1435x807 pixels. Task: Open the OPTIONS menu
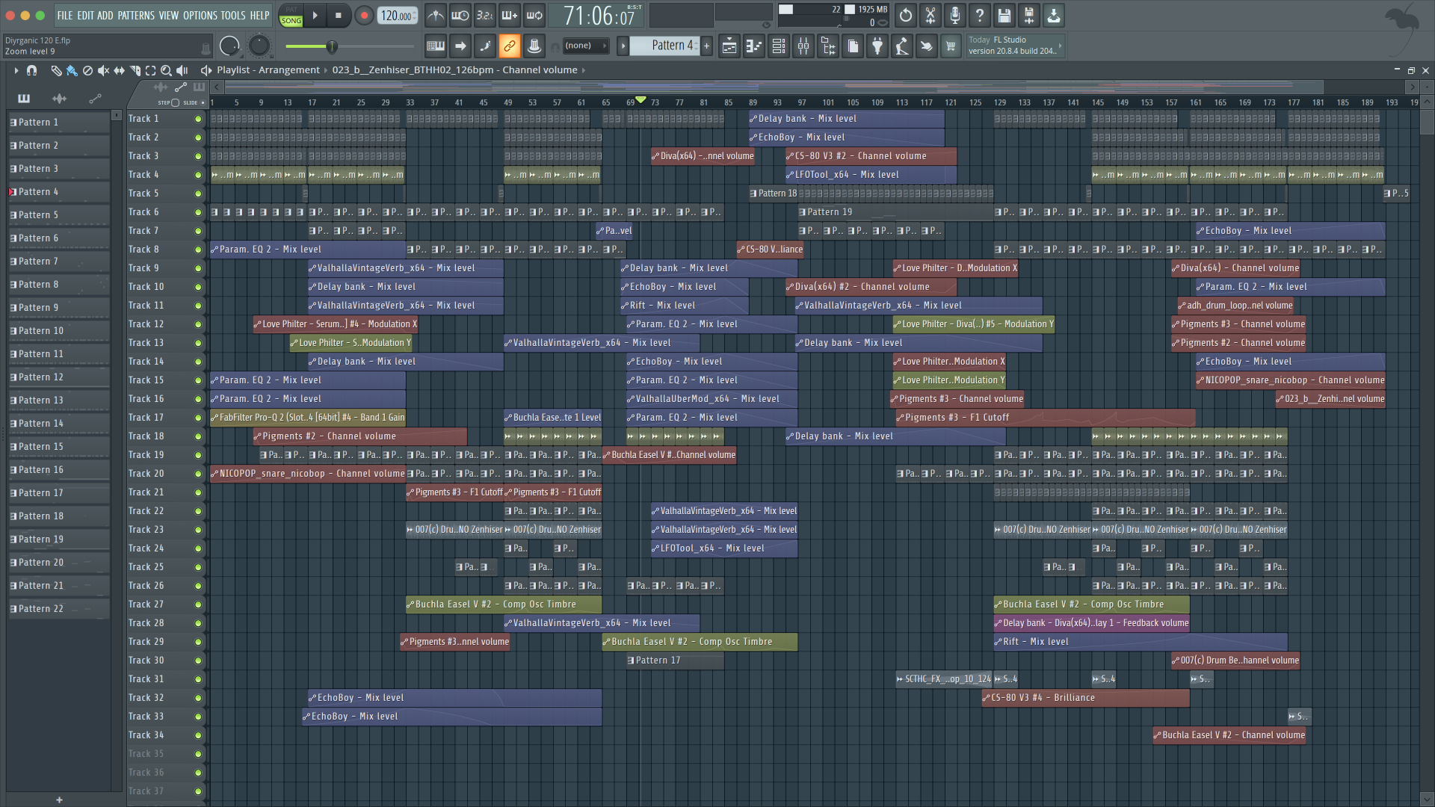click(200, 15)
